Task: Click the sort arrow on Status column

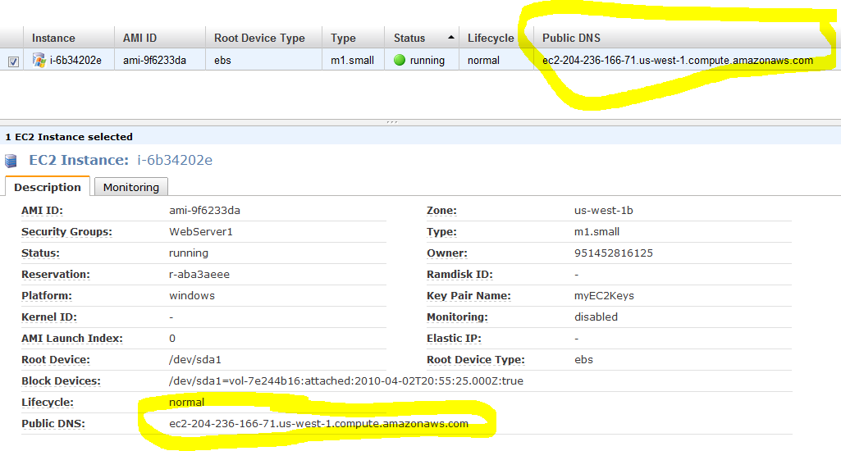Action: coord(451,38)
